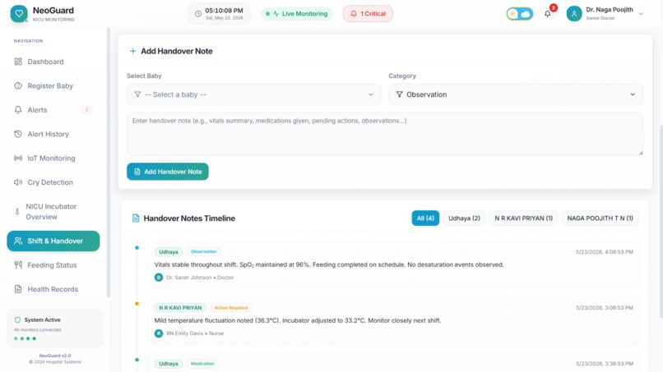Click the Medication tag on the third note
The width and height of the screenshot is (663, 372).
tap(202, 364)
